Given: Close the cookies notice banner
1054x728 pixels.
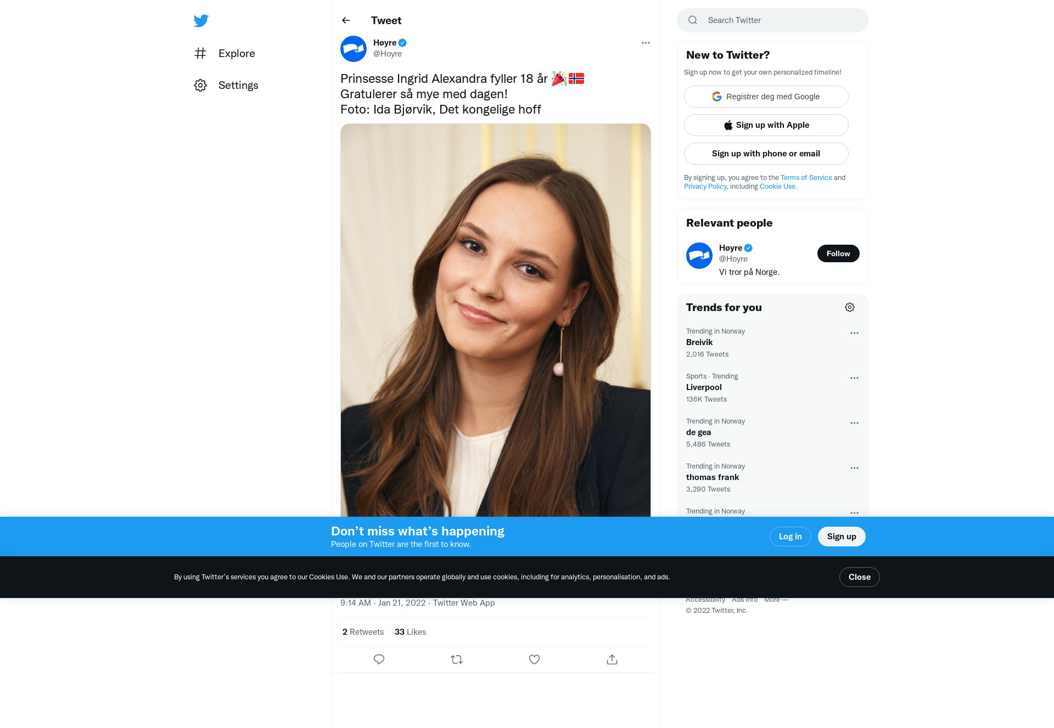Looking at the screenshot, I should coord(860,577).
